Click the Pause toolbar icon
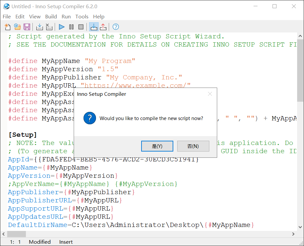The image size is (304, 246). (x=71, y=27)
